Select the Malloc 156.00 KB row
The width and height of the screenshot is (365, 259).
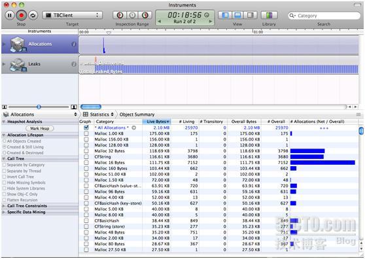point(219,139)
